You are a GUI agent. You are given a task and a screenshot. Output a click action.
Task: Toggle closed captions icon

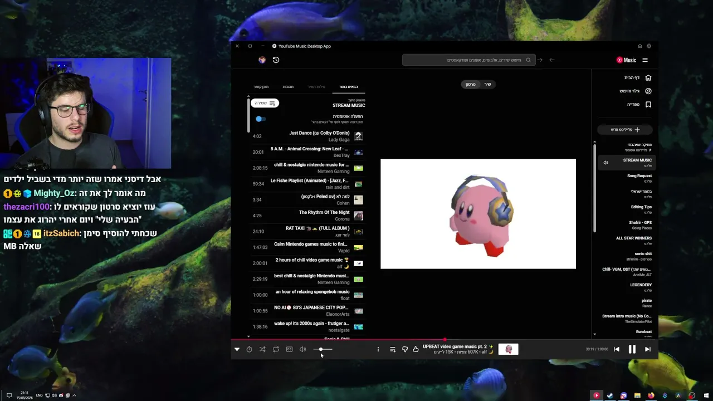(x=289, y=349)
